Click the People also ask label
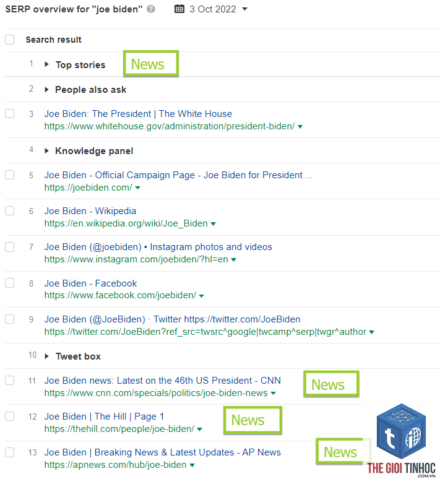 [x=91, y=90]
